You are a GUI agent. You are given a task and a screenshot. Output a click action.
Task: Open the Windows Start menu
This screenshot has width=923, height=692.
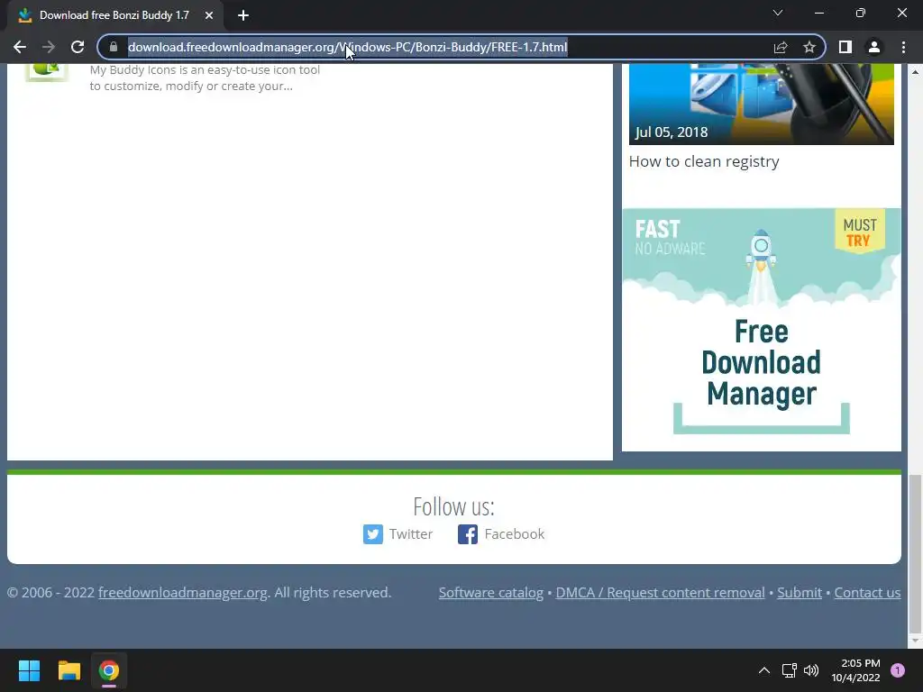tap(29, 670)
